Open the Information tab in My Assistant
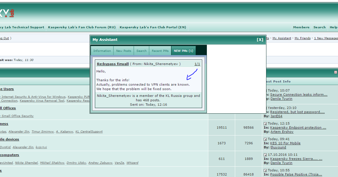This screenshot has height=177, width=338. click(102, 51)
